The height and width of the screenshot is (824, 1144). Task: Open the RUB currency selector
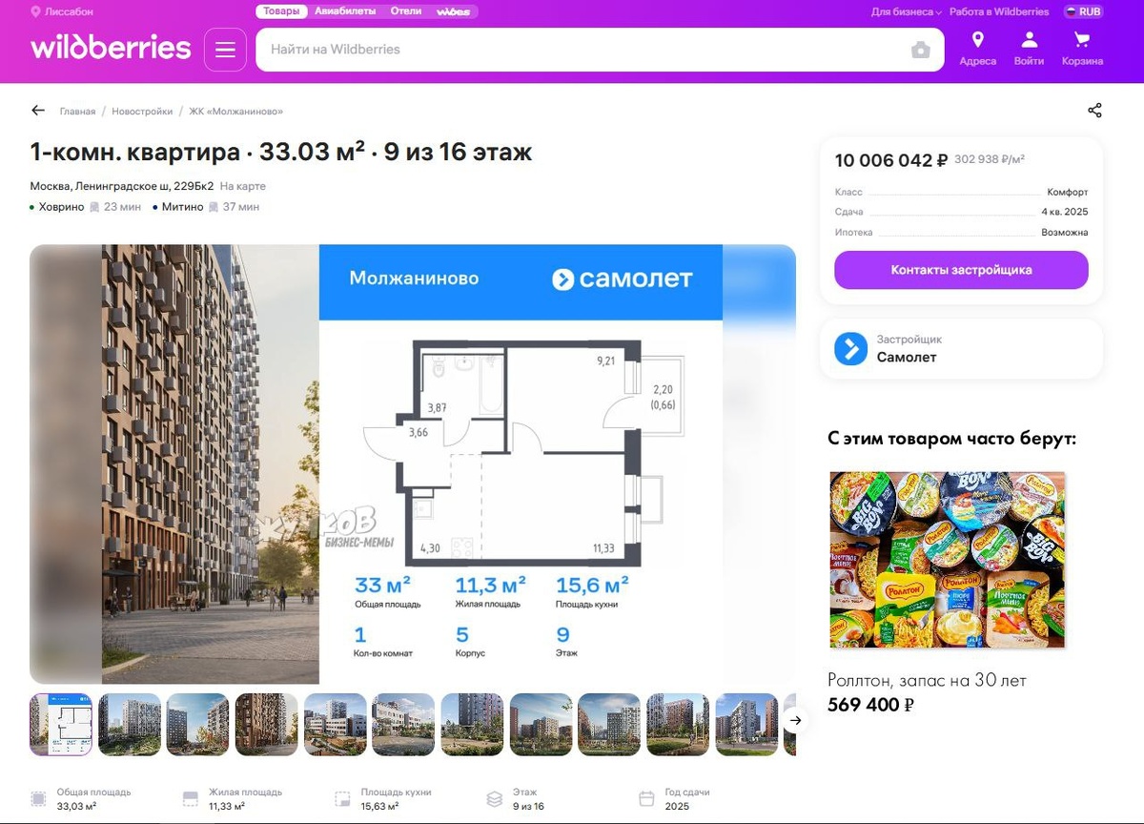point(1083,12)
